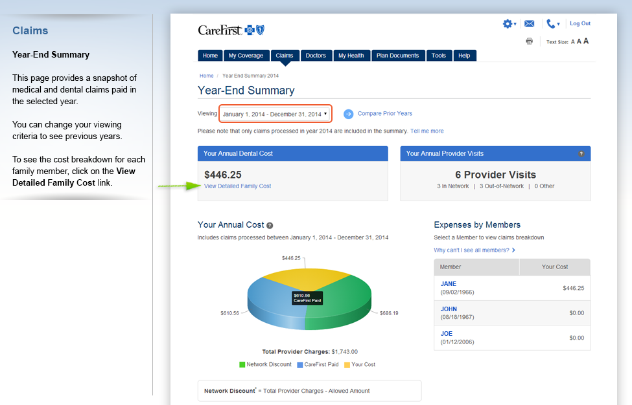
Task: Click the help icon in Annual Provider Visits header
Action: tap(581, 153)
